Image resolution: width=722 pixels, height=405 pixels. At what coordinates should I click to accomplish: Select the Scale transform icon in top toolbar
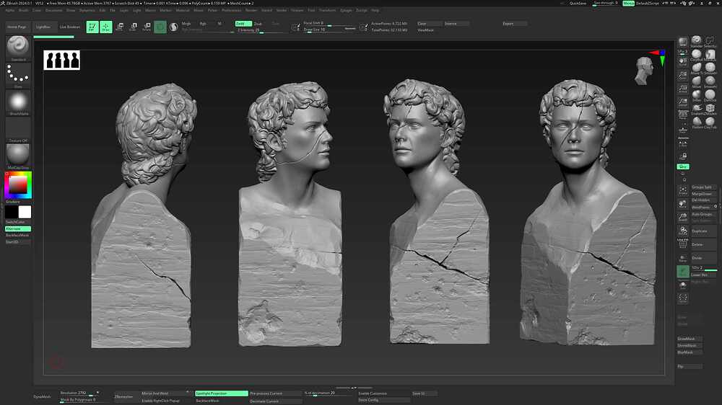[x=133, y=27]
